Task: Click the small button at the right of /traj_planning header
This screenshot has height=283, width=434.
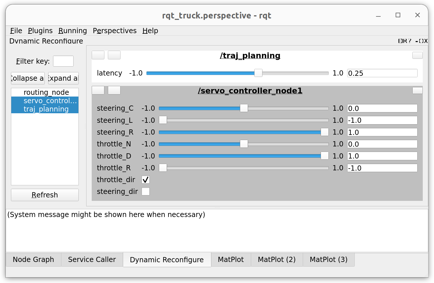Action: pyautogui.click(x=417, y=55)
